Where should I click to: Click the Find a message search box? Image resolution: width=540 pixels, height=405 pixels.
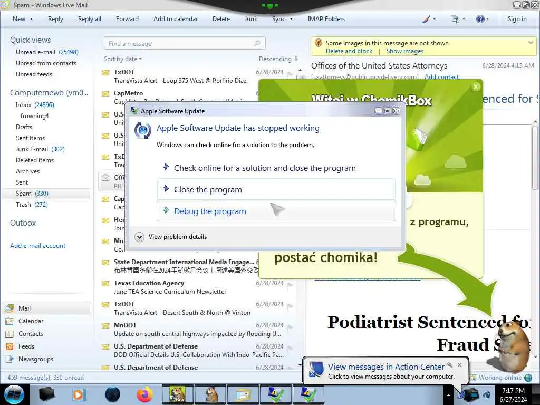tap(184, 43)
